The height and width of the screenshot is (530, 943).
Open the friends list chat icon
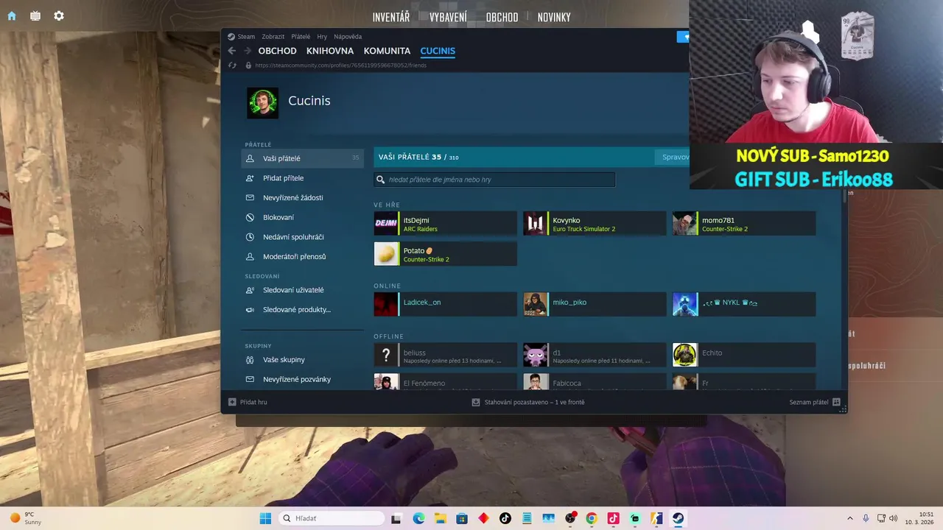point(836,402)
